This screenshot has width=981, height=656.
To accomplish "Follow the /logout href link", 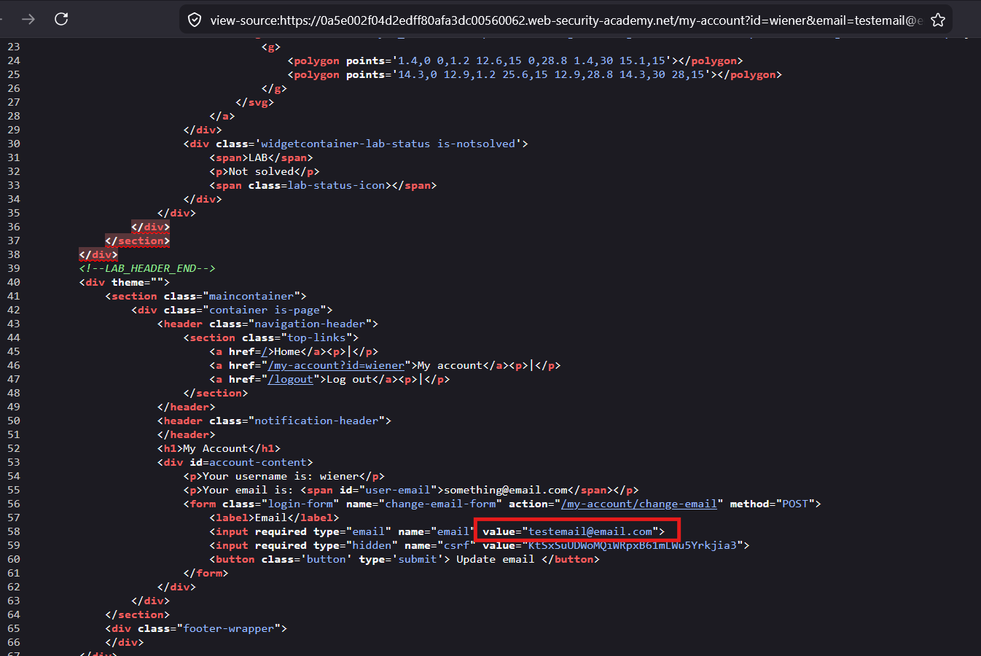I will point(291,379).
